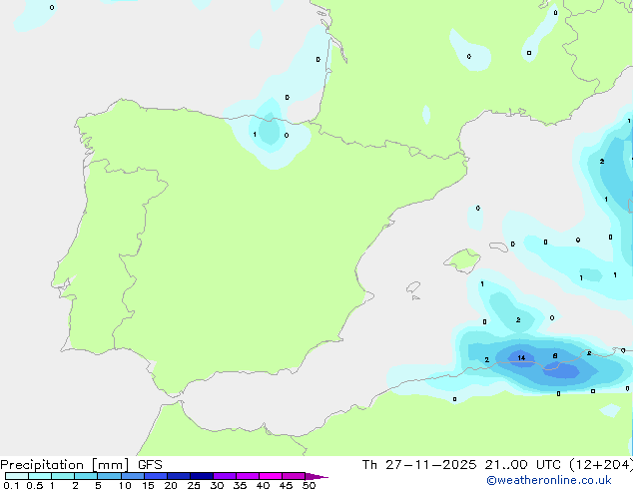Open the weatheronline.co.uk credit link
633x489 pixels.
[549, 480]
